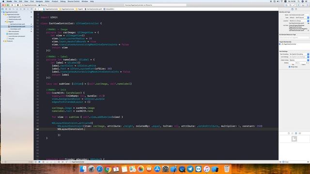This screenshot has height=174, width=310.
Task: Launch Safari from the Dock
Action: pyautogui.click(x=99, y=169)
